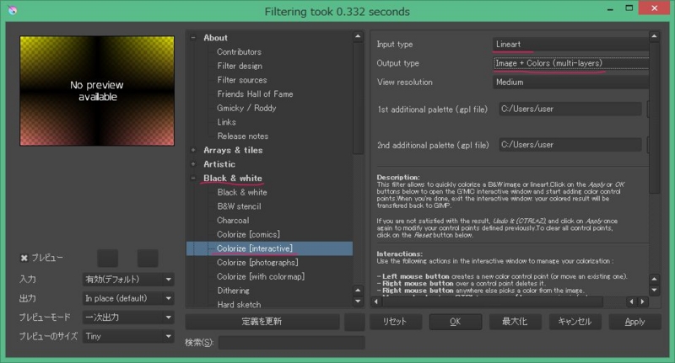675x363 pixels.
Task: Click parameters panel horizontal scroll-right arrow
Action: pyautogui.click(x=642, y=302)
